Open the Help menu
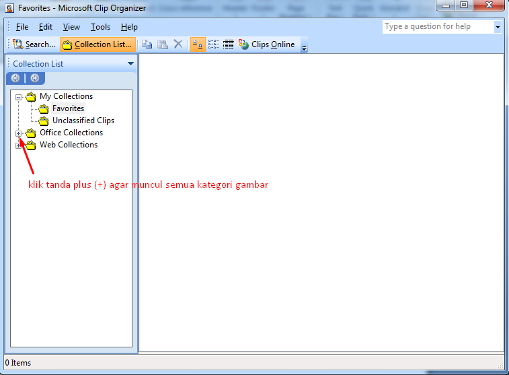This screenshot has height=375, width=509. [x=129, y=27]
